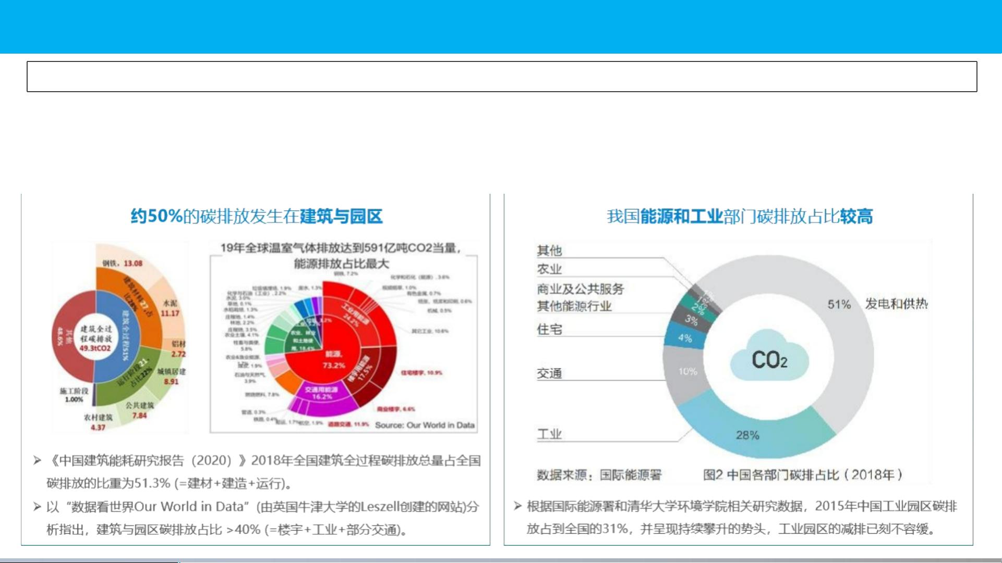The image size is (1002, 563).
Task: Click the first arrow bullet in left panel
Action: (x=37, y=460)
